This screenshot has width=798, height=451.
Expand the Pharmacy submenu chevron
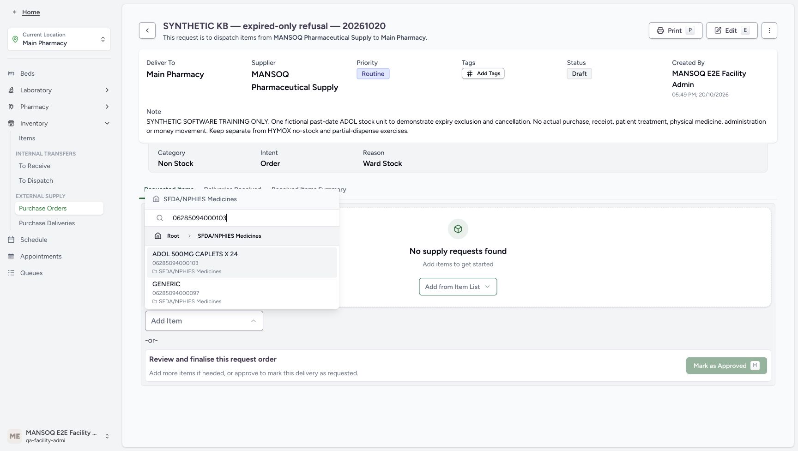107,107
